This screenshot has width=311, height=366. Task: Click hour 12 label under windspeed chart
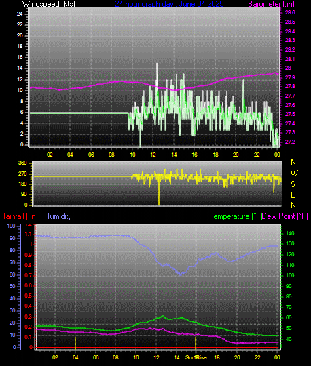pyautogui.click(x=153, y=155)
